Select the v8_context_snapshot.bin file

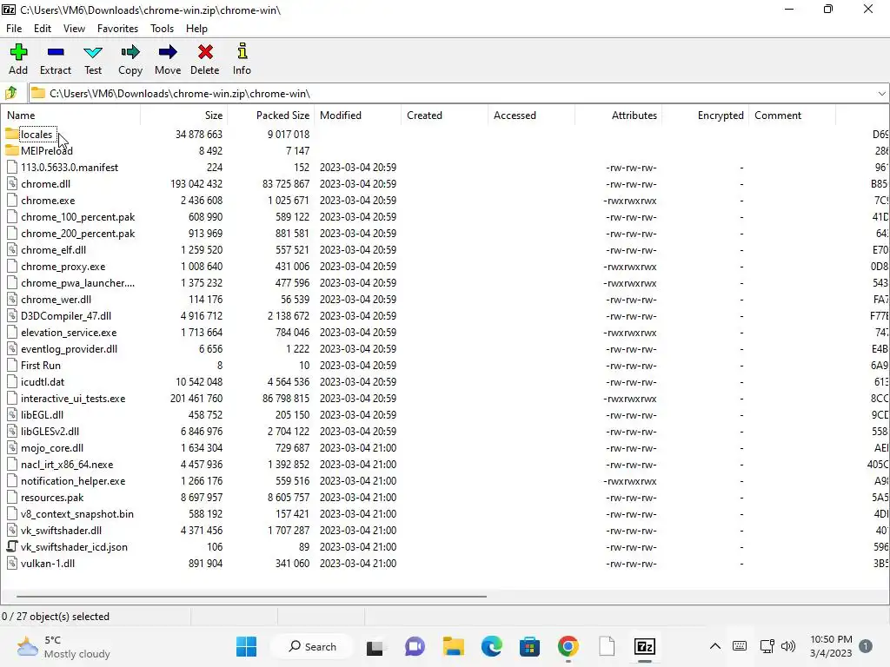click(x=77, y=514)
